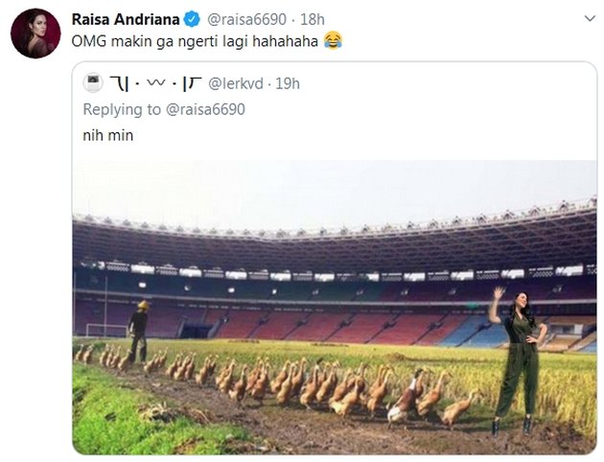Click the blue verified badge

192,19
